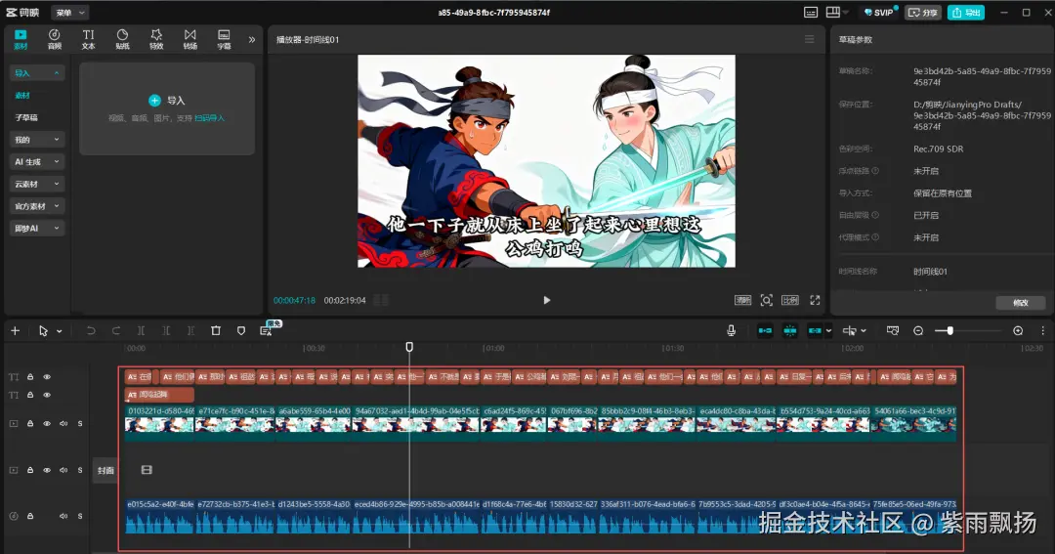Expand the 即梦AI sidebar section

point(37,229)
